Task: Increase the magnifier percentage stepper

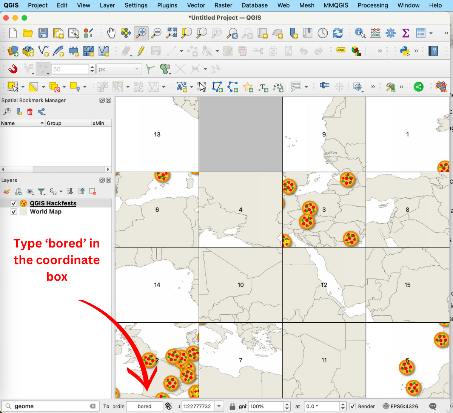Action: [x=287, y=404]
